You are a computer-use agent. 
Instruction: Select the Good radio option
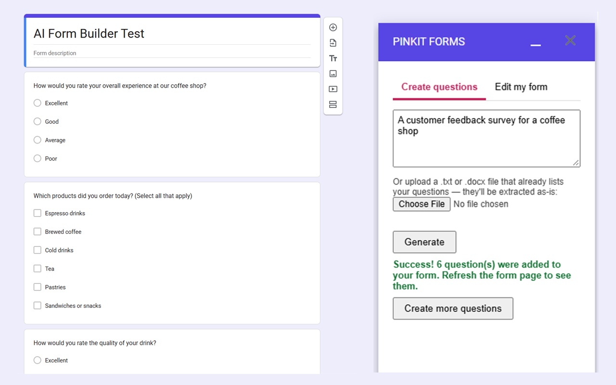[38, 122]
